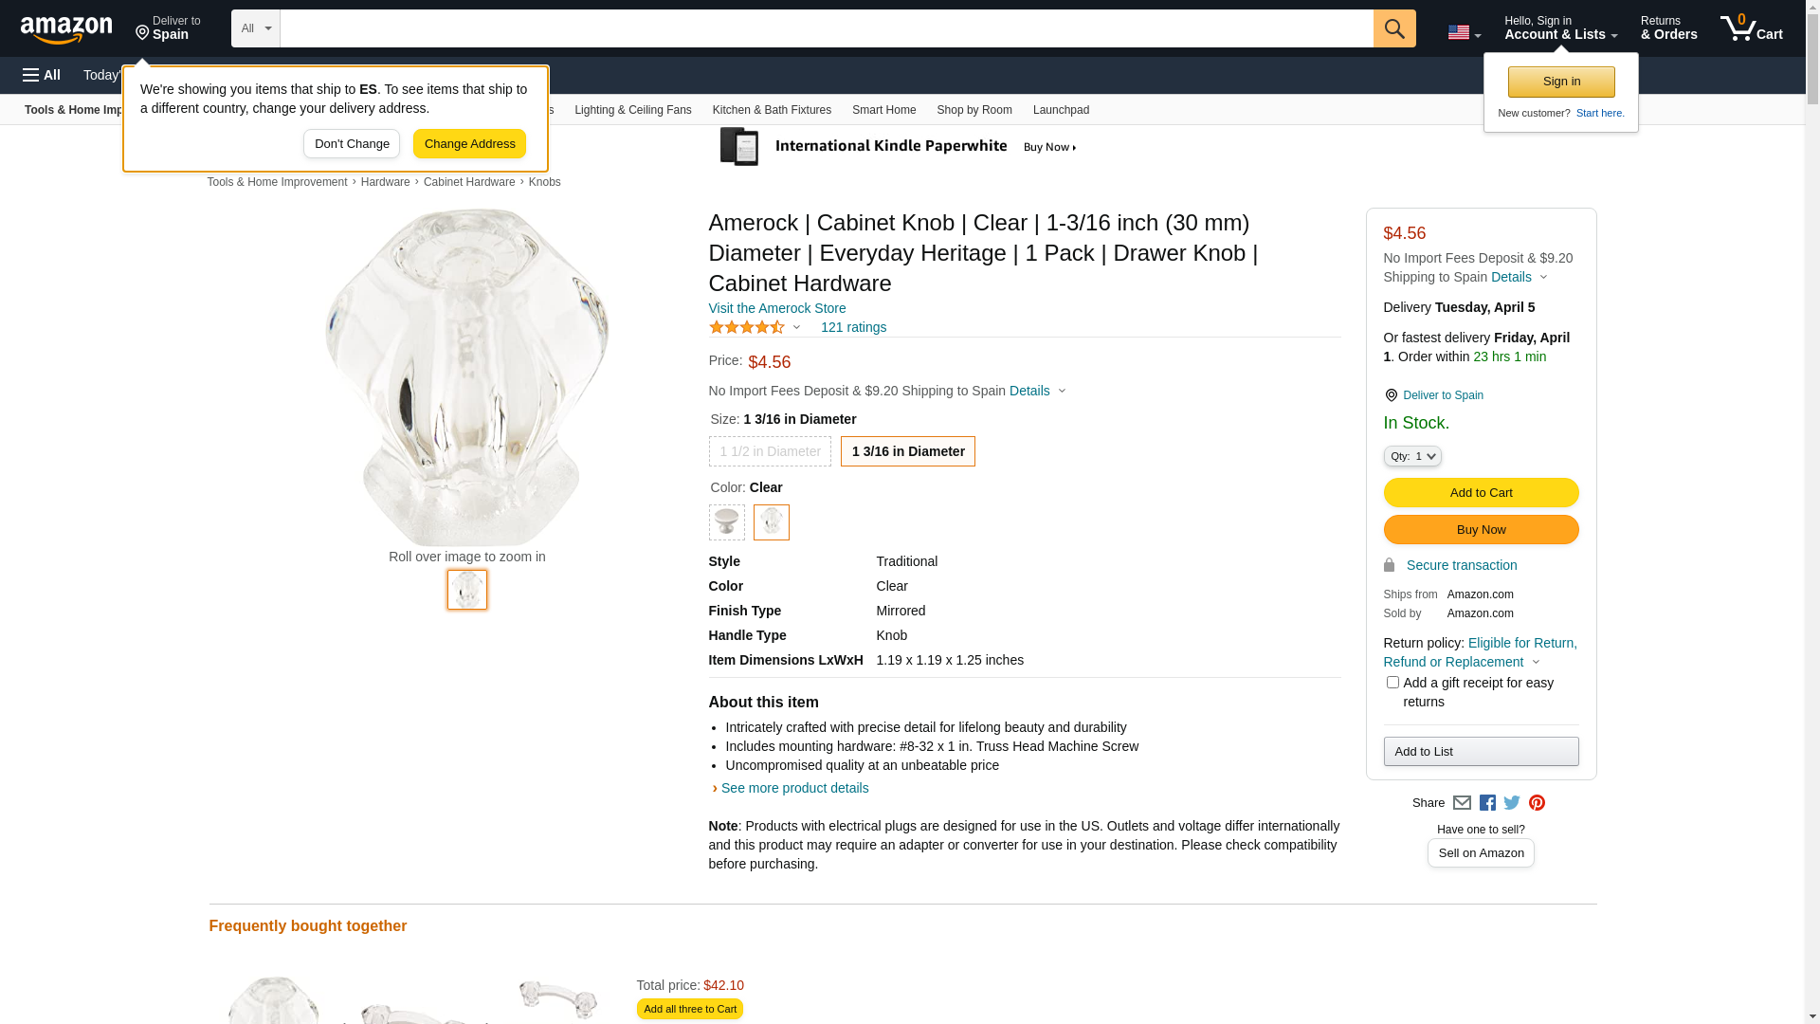Share product on Facebook
The image size is (1820, 1024).
pyautogui.click(x=1487, y=803)
